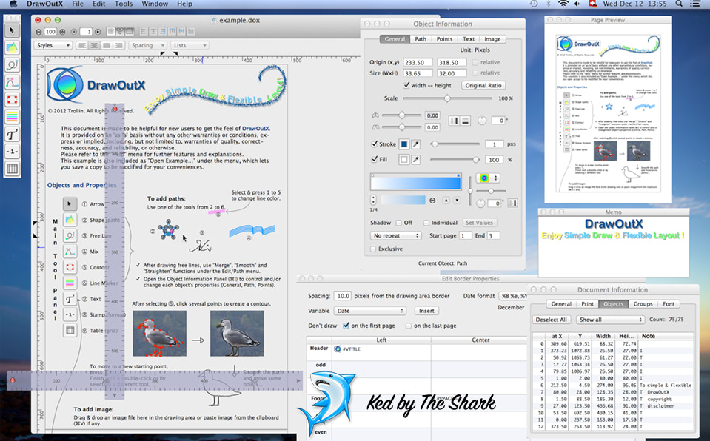Go to the previous page arrow icon
The image size is (710, 441).
pyautogui.click(x=74, y=32)
